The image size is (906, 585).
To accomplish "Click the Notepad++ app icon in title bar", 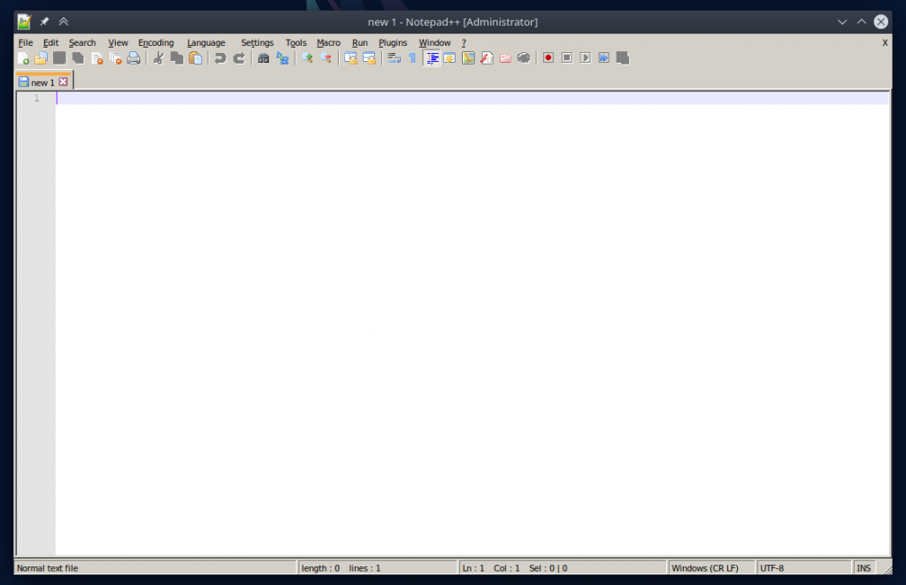I will click(24, 22).
